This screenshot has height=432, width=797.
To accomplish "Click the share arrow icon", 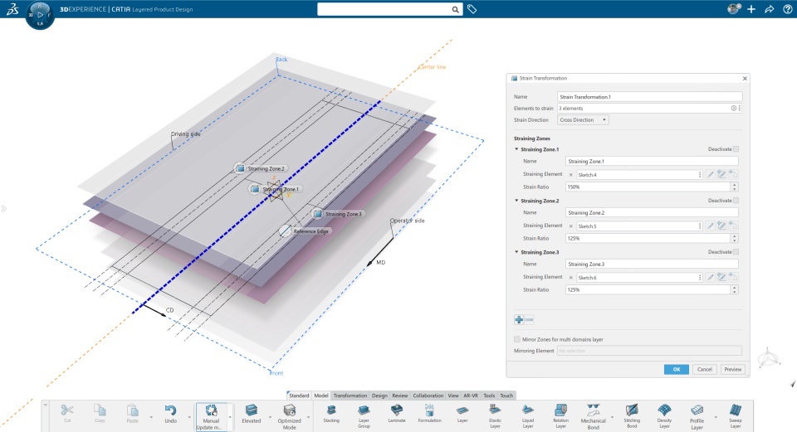I will click(770, 9).
